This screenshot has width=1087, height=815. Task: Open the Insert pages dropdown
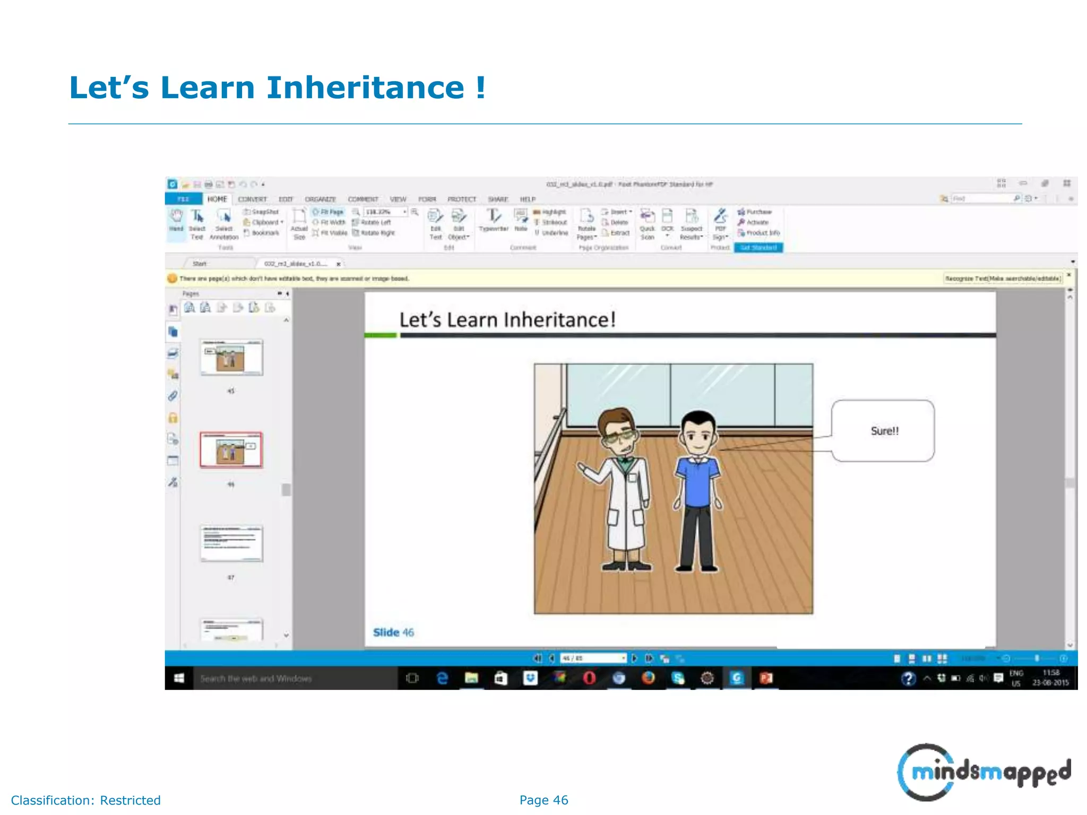point(616,212)
